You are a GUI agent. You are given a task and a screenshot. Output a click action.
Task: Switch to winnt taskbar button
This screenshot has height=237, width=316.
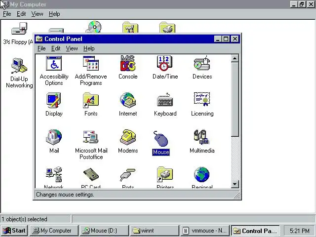(155, 231)
